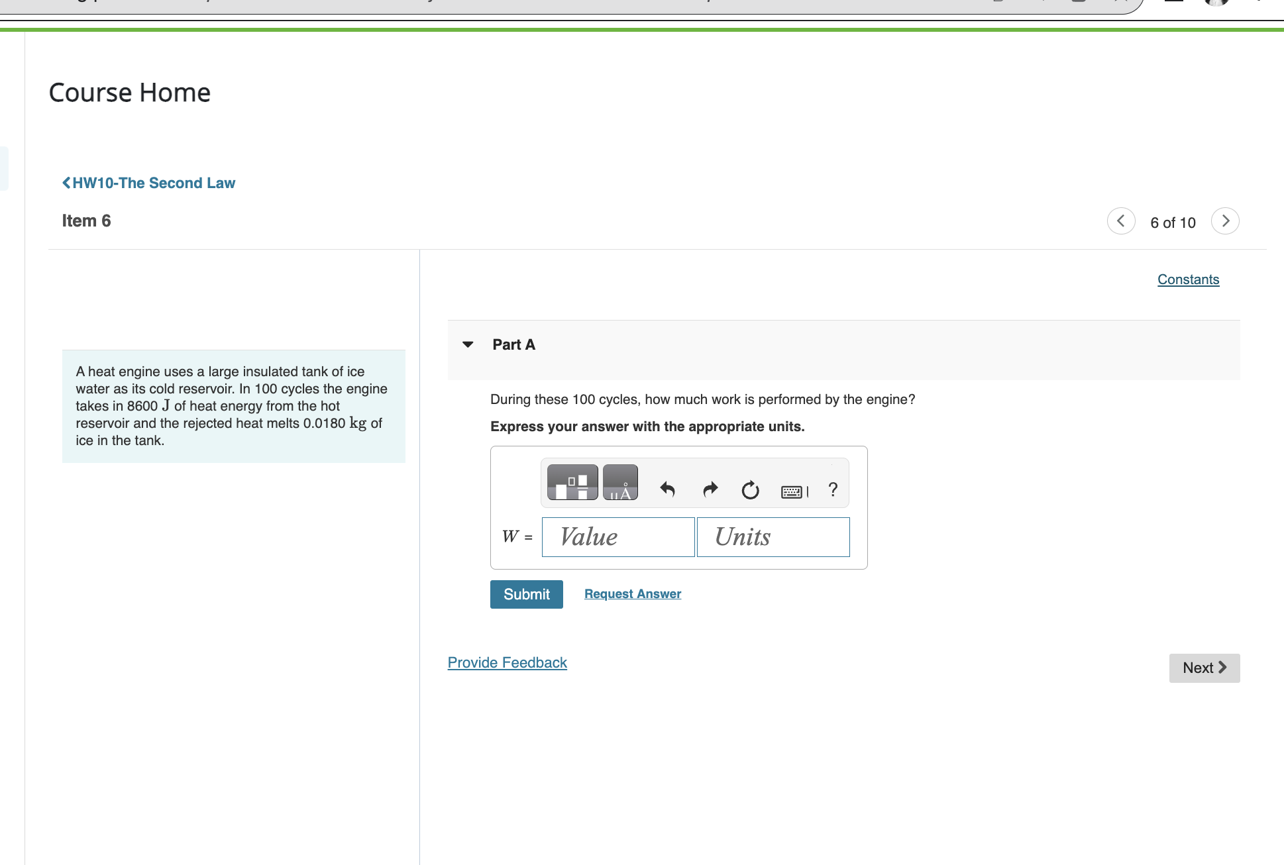Click the Value input field
Viewport: 1284px width, 865px height.
617,537
